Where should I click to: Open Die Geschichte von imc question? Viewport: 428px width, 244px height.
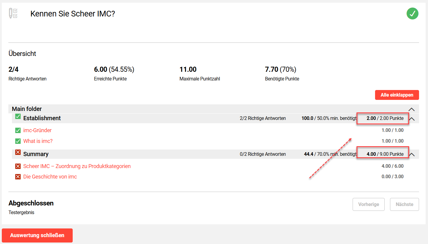click(x=50, y=177)
